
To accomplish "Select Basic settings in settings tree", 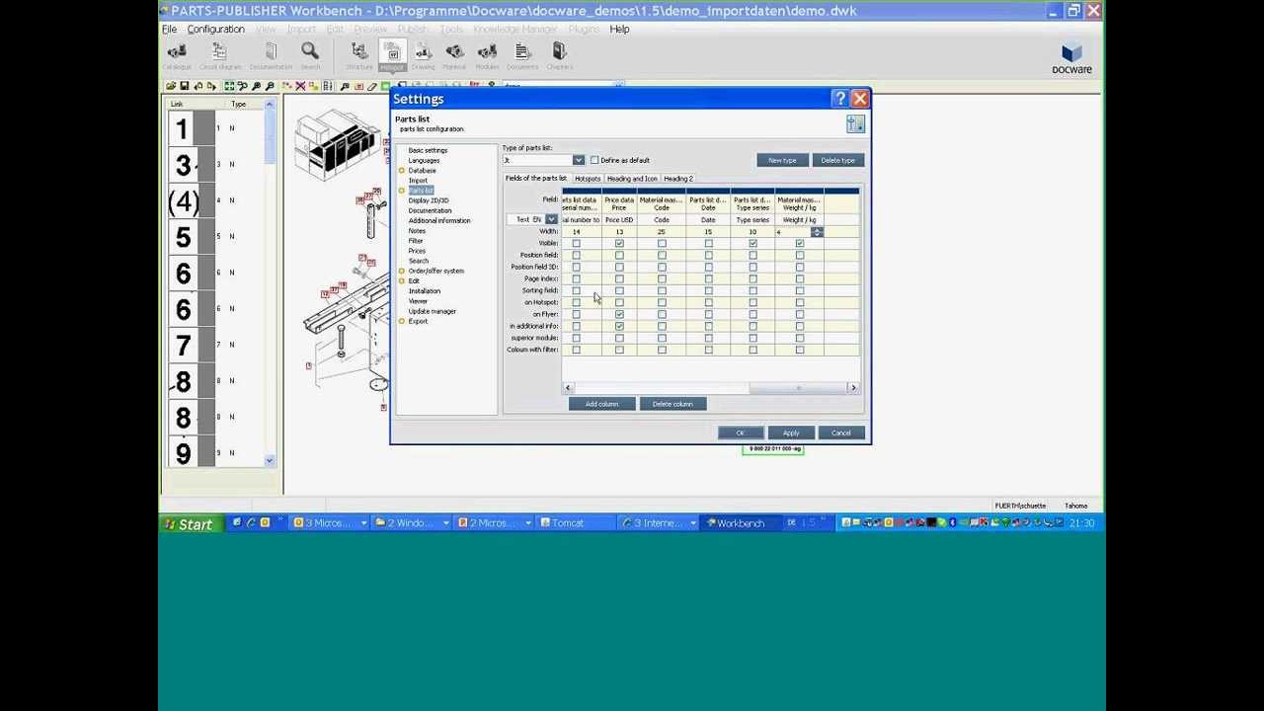I will (x=428, y=150).
